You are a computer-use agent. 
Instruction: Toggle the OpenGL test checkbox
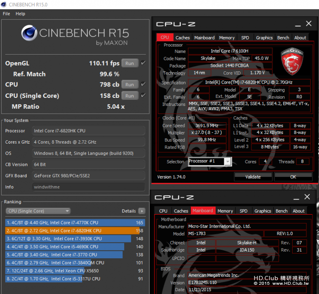pyautogui.click(x=143, y=63)
